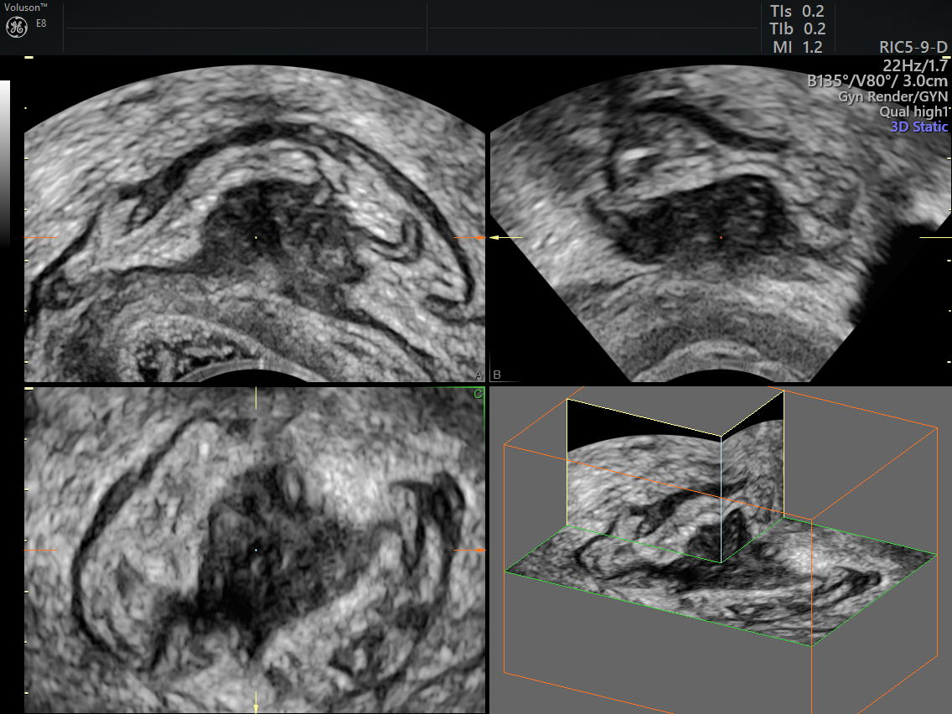Click the 3D Static mode label

tap(919, 127)
